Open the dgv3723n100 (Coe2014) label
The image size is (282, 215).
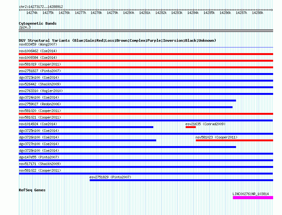(x=39, y=77)
